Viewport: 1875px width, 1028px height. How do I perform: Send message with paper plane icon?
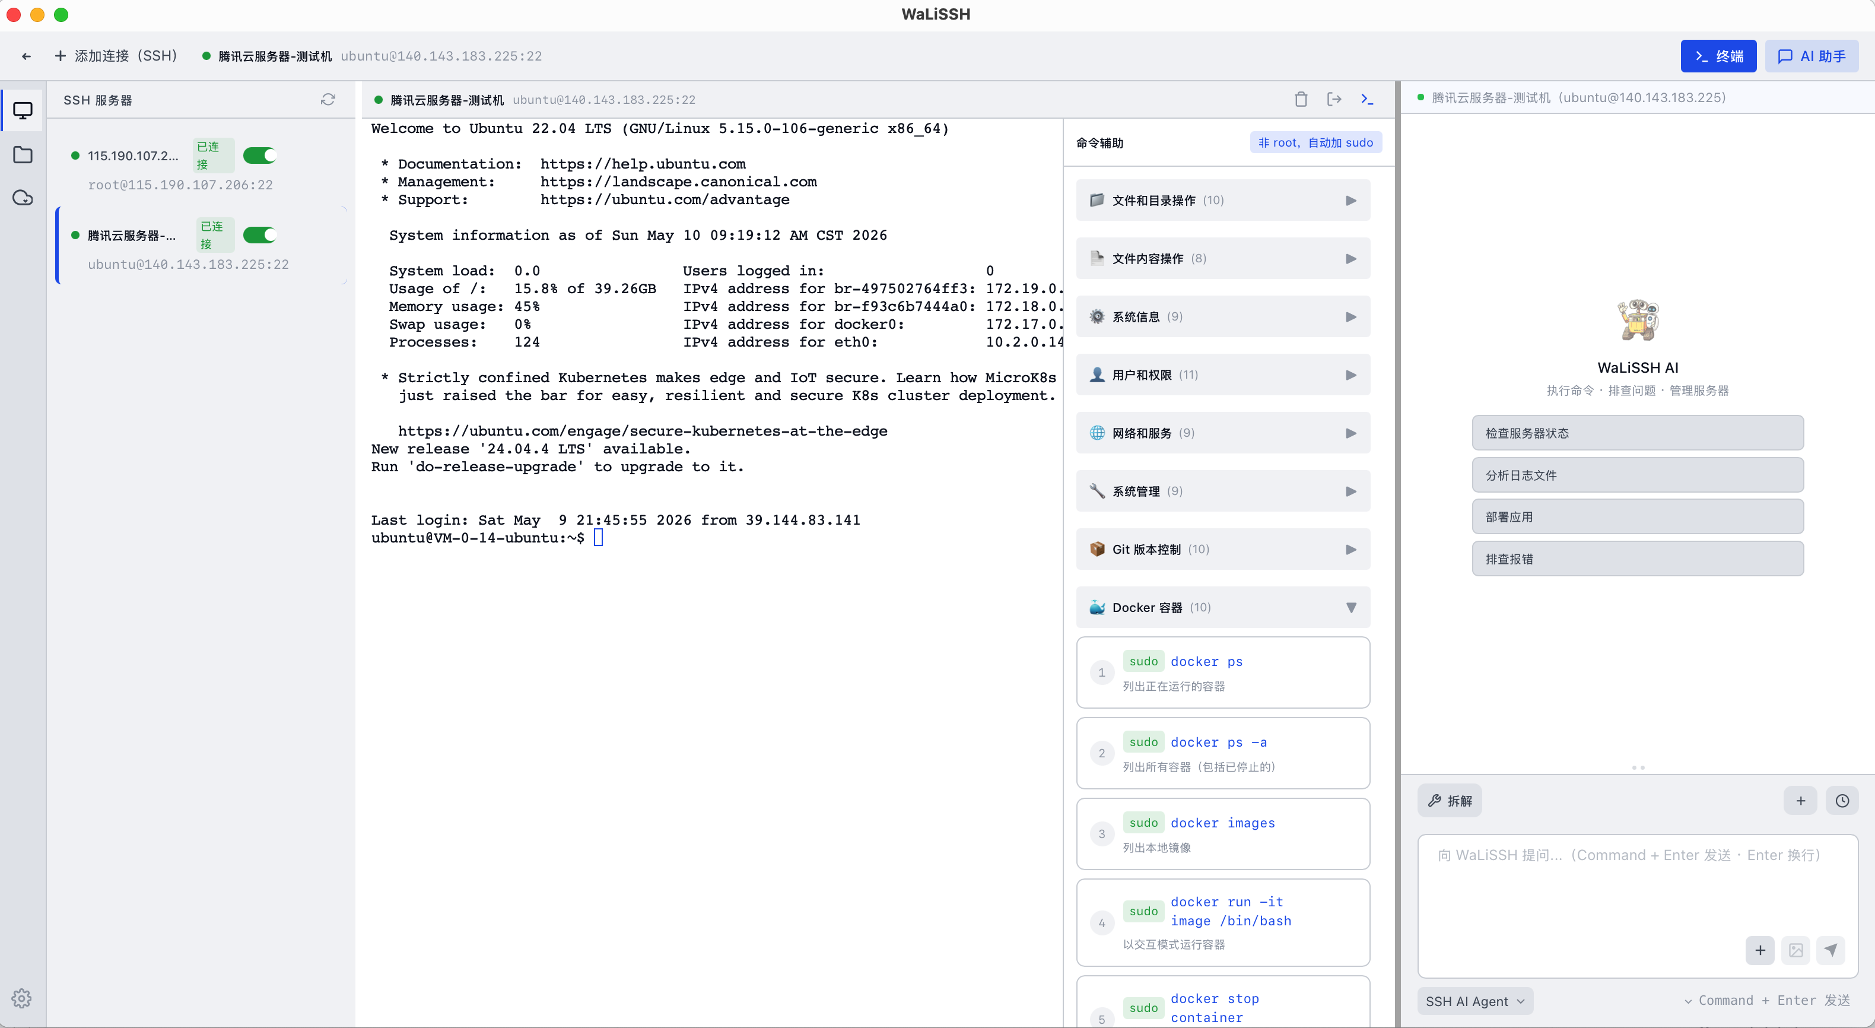click(x=1831, y=950)
